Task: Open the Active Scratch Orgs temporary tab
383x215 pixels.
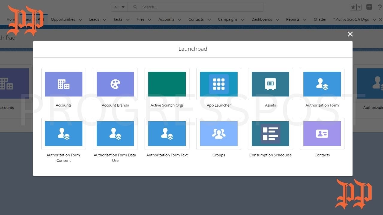Action: point(351,19)
